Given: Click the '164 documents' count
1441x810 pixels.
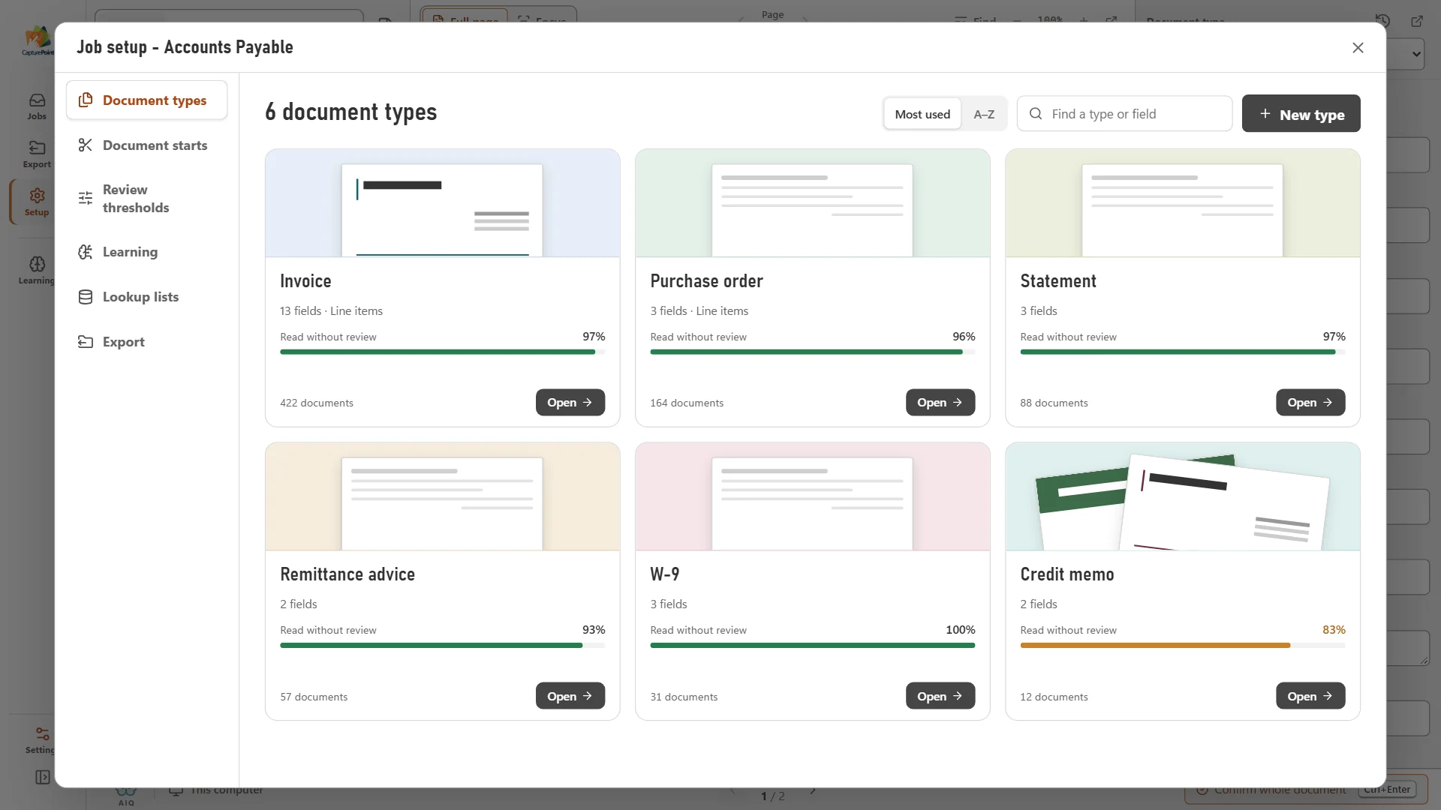Looking at the screenshot, I should 687,403.
